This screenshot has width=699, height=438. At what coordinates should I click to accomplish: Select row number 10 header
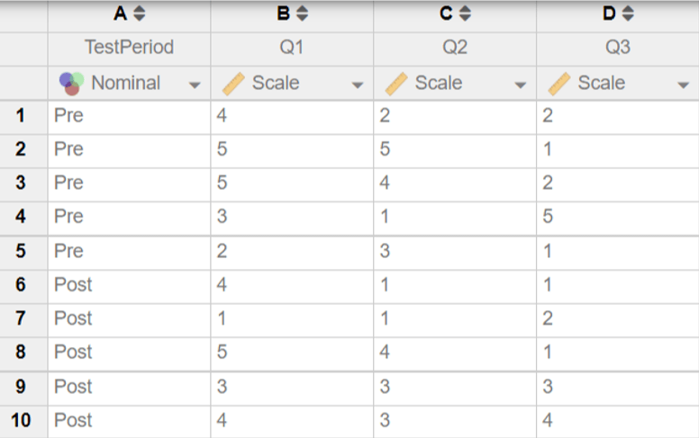21,420
